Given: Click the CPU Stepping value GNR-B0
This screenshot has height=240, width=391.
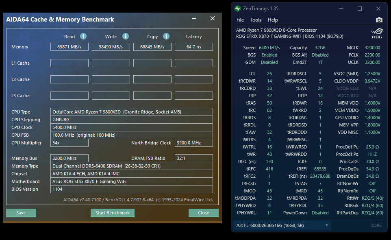Looking at the screenshot, I should pos(131,120).
